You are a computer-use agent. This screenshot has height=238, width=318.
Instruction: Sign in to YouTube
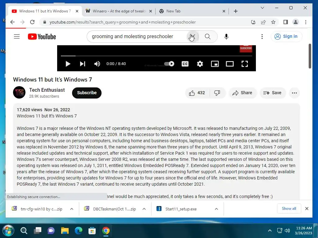click(286, 37)
